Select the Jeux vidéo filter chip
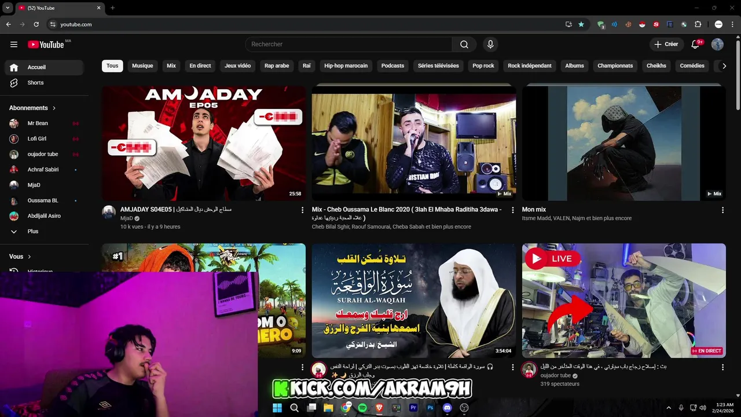 pyautogui.click(x=238, y=65)
